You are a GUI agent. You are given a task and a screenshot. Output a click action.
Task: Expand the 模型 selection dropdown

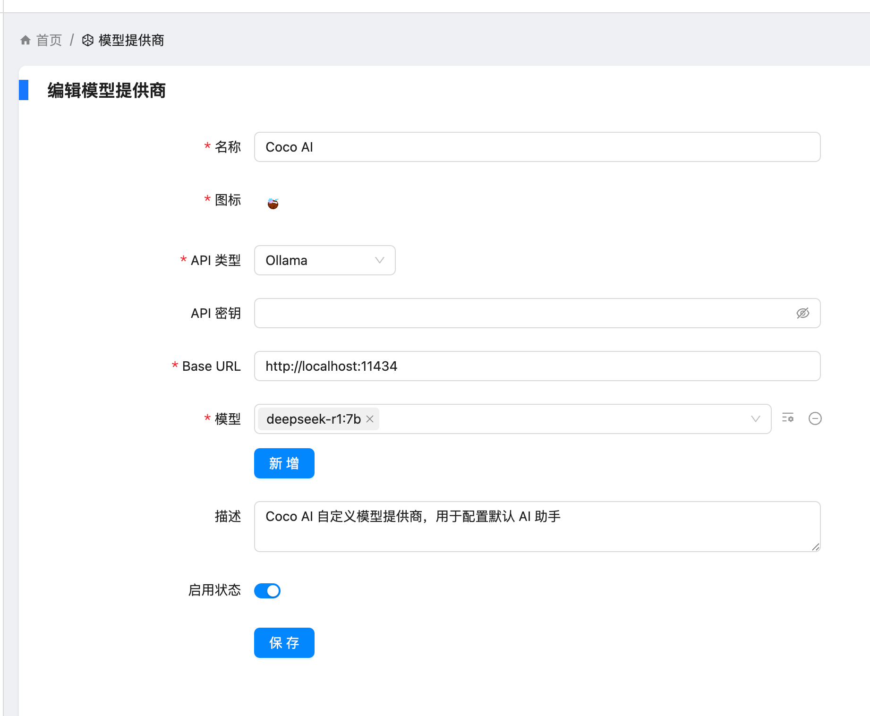(x=755, y=418)
